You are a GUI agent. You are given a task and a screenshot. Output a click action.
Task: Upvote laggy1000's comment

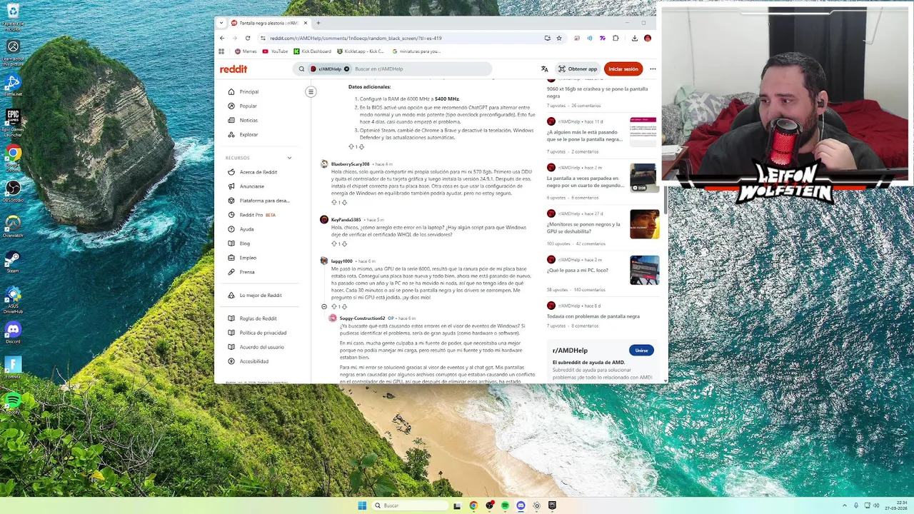point(333,307)
